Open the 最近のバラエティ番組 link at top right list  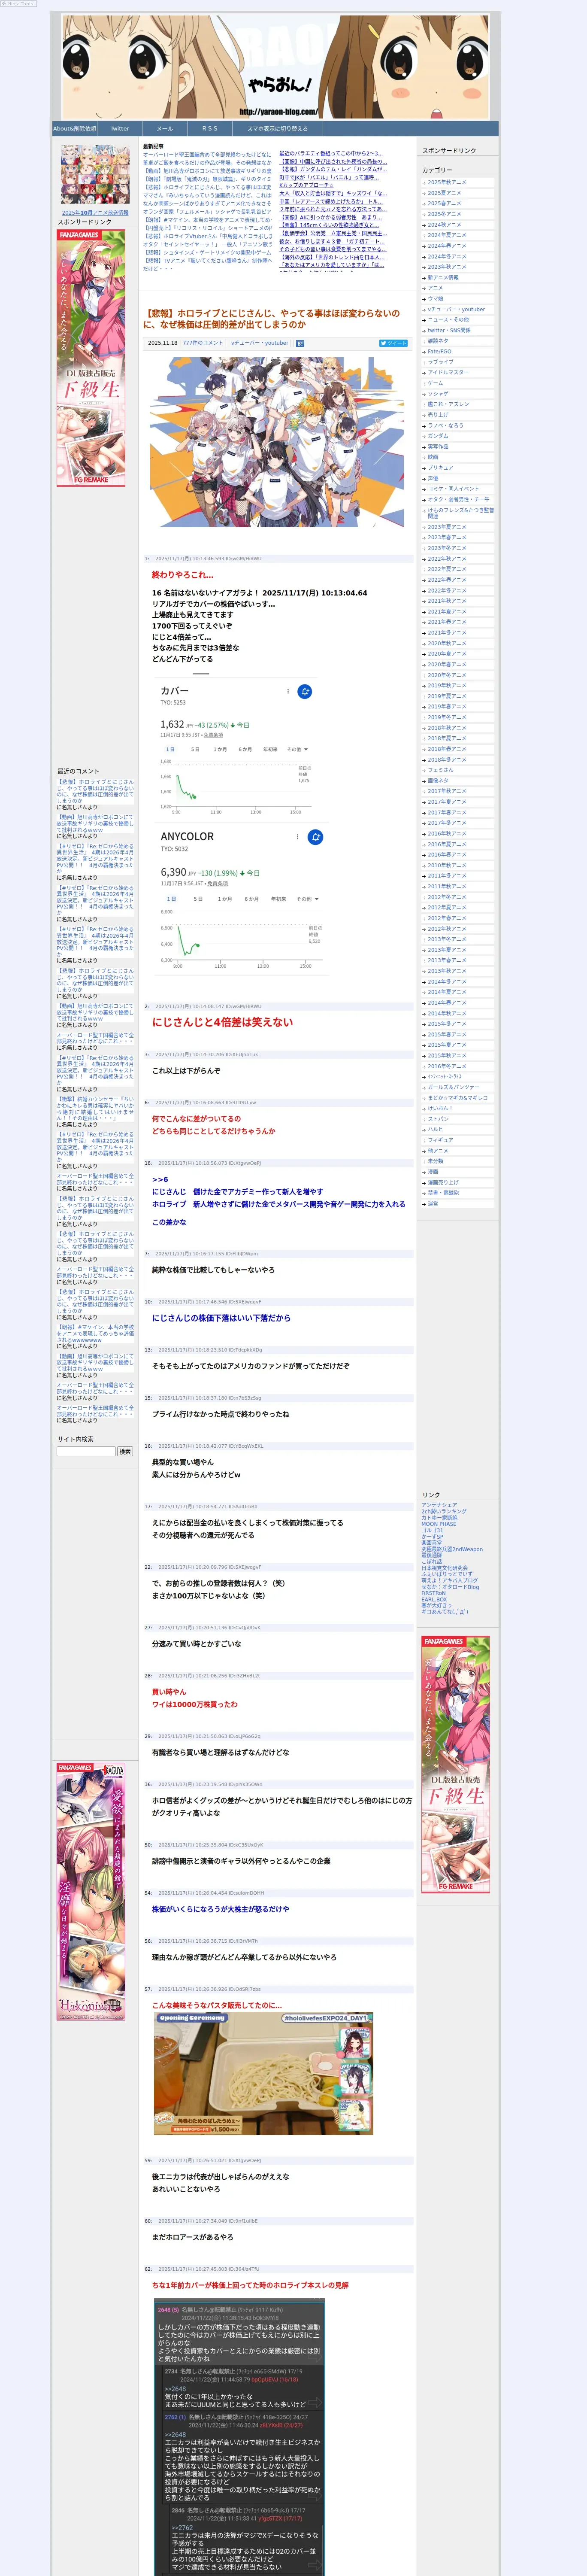pyautogui.click(x=330, y=154)
